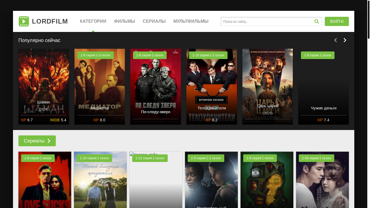Click the KP 6.7 rating on Шаман
The image size is (370, 208).
pos(27,120)
